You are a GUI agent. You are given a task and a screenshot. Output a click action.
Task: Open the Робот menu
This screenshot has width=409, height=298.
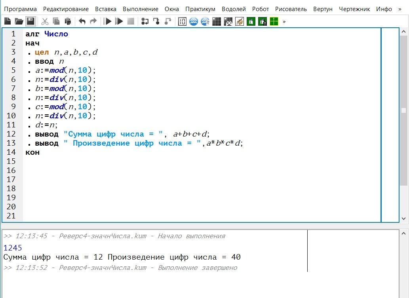[261, 9]
